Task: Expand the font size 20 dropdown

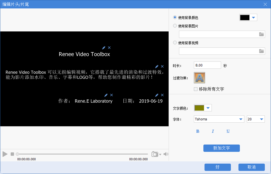Action: 261,119
